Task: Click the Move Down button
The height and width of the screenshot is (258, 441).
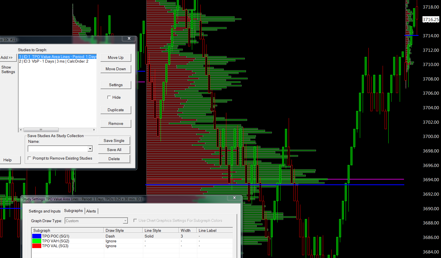Action: click(116, 69)
